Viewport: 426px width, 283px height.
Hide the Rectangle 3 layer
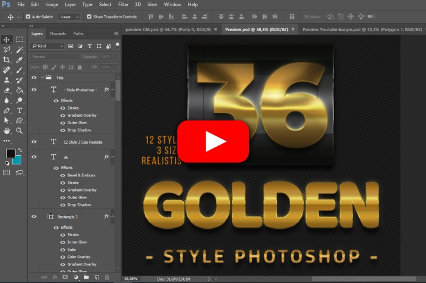point(34,216)
